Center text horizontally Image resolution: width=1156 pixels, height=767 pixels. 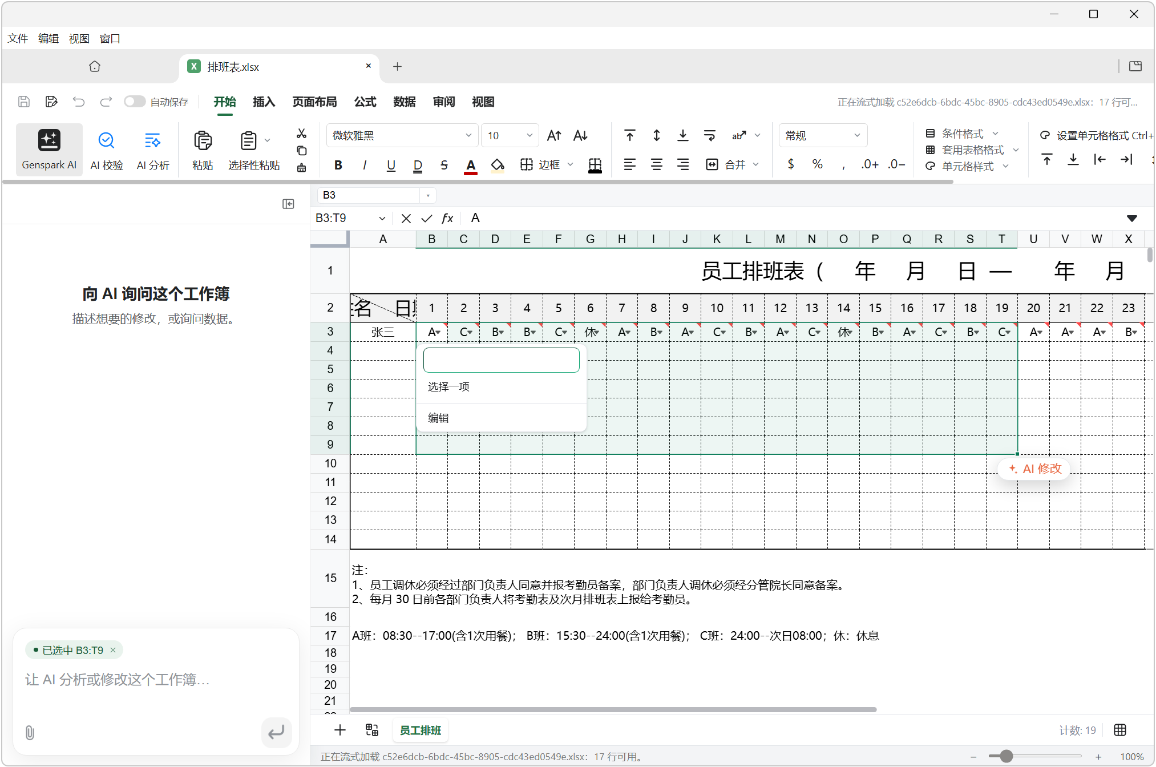point(657,165)
